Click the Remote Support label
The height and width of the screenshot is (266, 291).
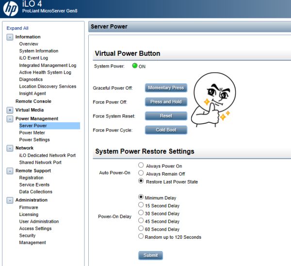coord(33,171)
